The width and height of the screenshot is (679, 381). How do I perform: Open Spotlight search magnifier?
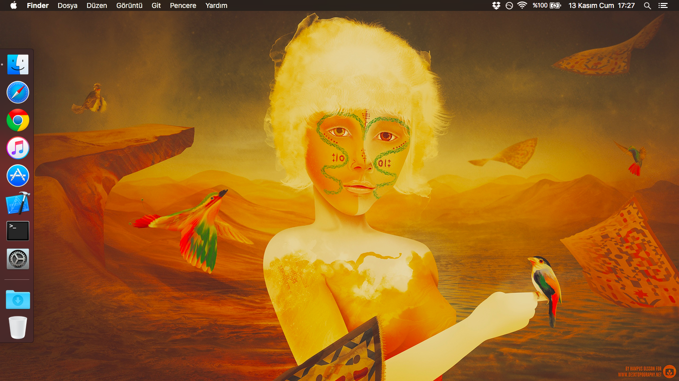(x=647, y=5)
